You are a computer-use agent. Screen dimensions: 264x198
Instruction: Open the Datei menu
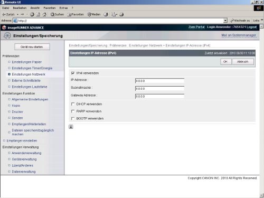[x=5, y=8]
